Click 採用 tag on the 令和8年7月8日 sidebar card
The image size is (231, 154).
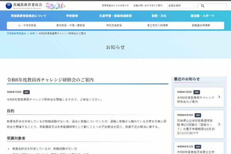pos(197,92)
